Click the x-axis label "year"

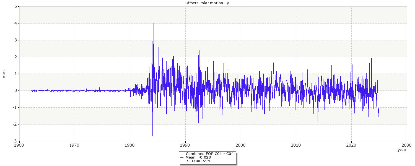[x=402, y=150]
